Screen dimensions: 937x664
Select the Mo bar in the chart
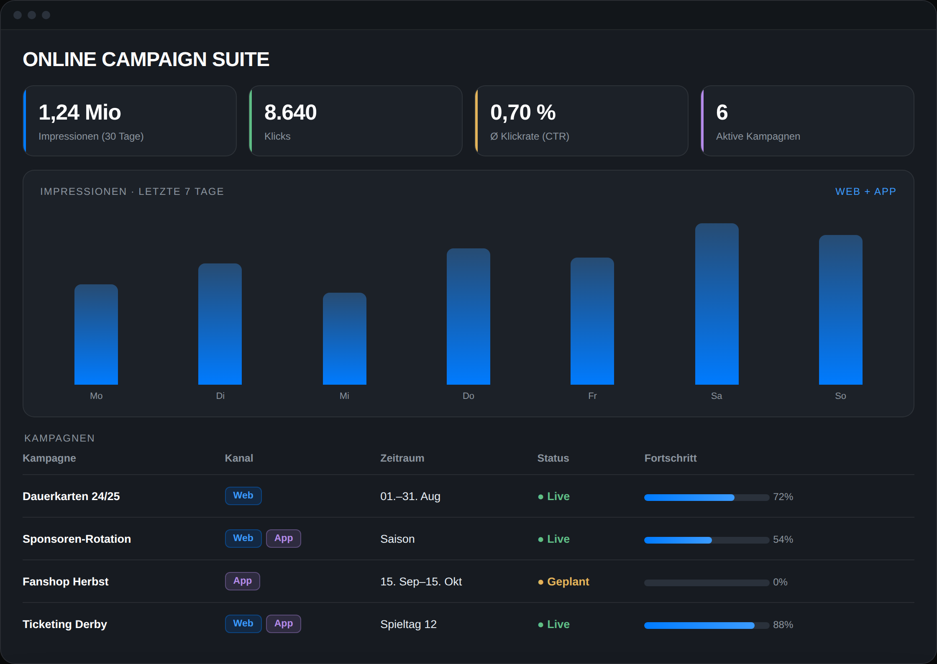click(x=96, y=335)
